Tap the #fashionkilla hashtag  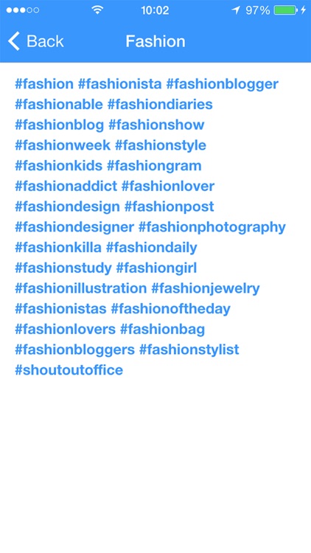click(57, 248)
